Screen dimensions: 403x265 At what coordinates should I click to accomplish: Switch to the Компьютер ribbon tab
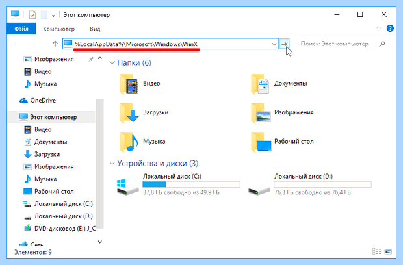(59, 29)
